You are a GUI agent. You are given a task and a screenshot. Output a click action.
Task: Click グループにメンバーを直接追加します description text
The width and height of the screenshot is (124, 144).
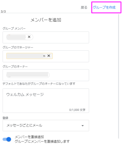click(x=42, y=141)
